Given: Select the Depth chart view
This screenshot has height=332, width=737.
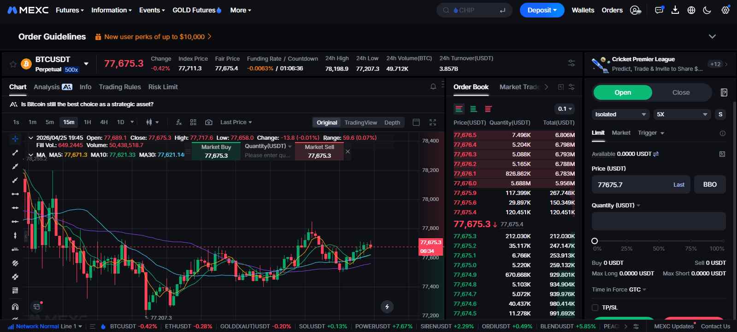Looking at the screenshot, I should point(392,122).
